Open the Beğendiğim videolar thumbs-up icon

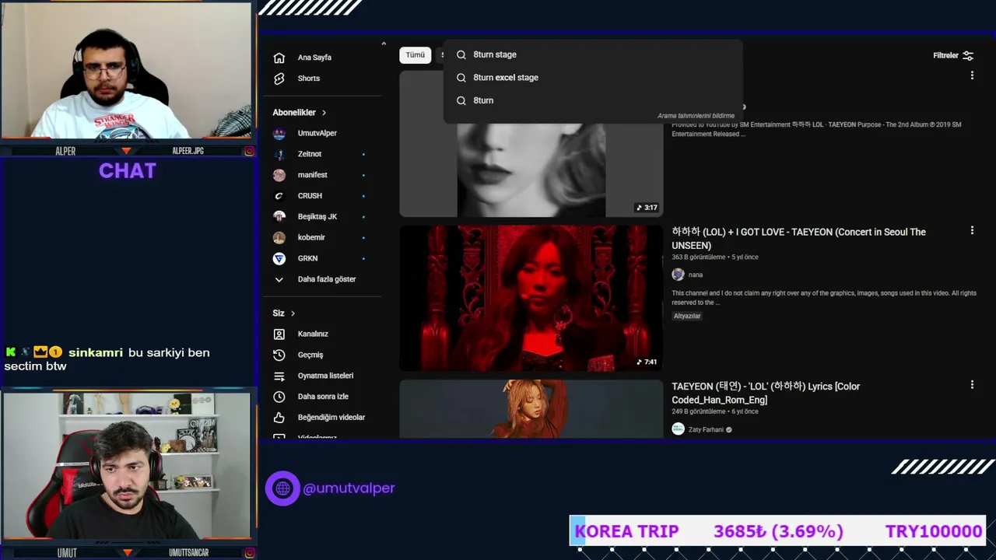point(279,418)
